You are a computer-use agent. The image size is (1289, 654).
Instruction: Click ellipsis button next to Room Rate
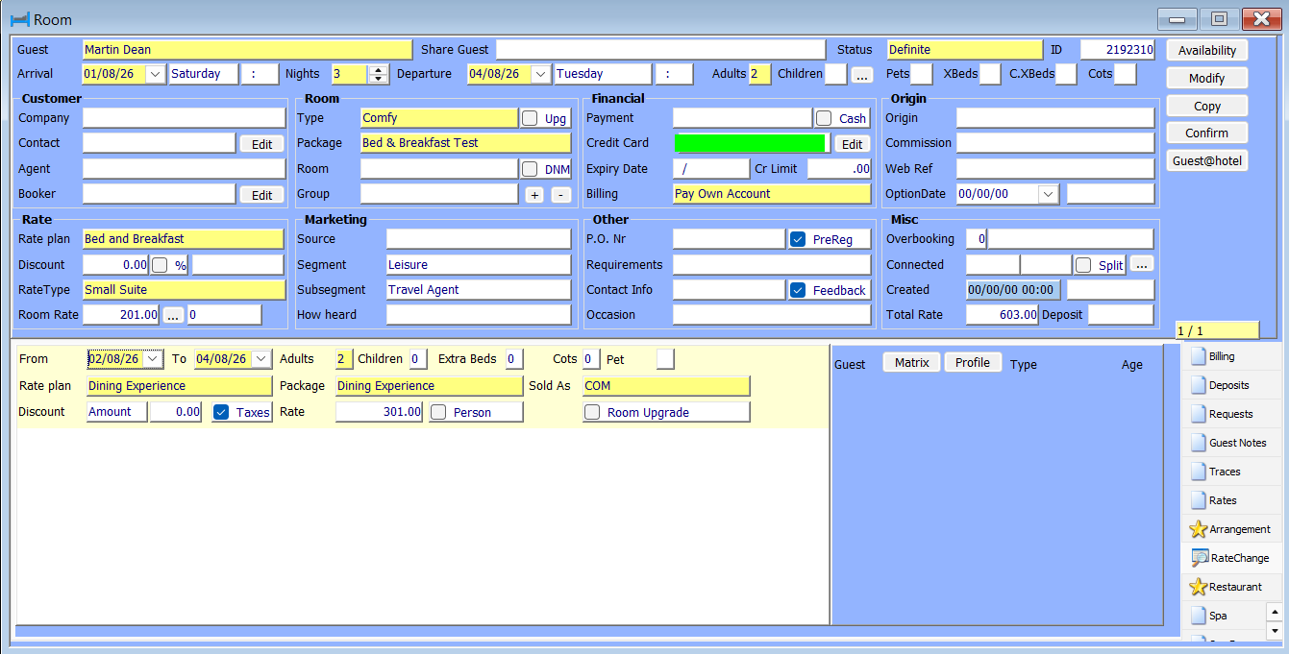point(172,315)
